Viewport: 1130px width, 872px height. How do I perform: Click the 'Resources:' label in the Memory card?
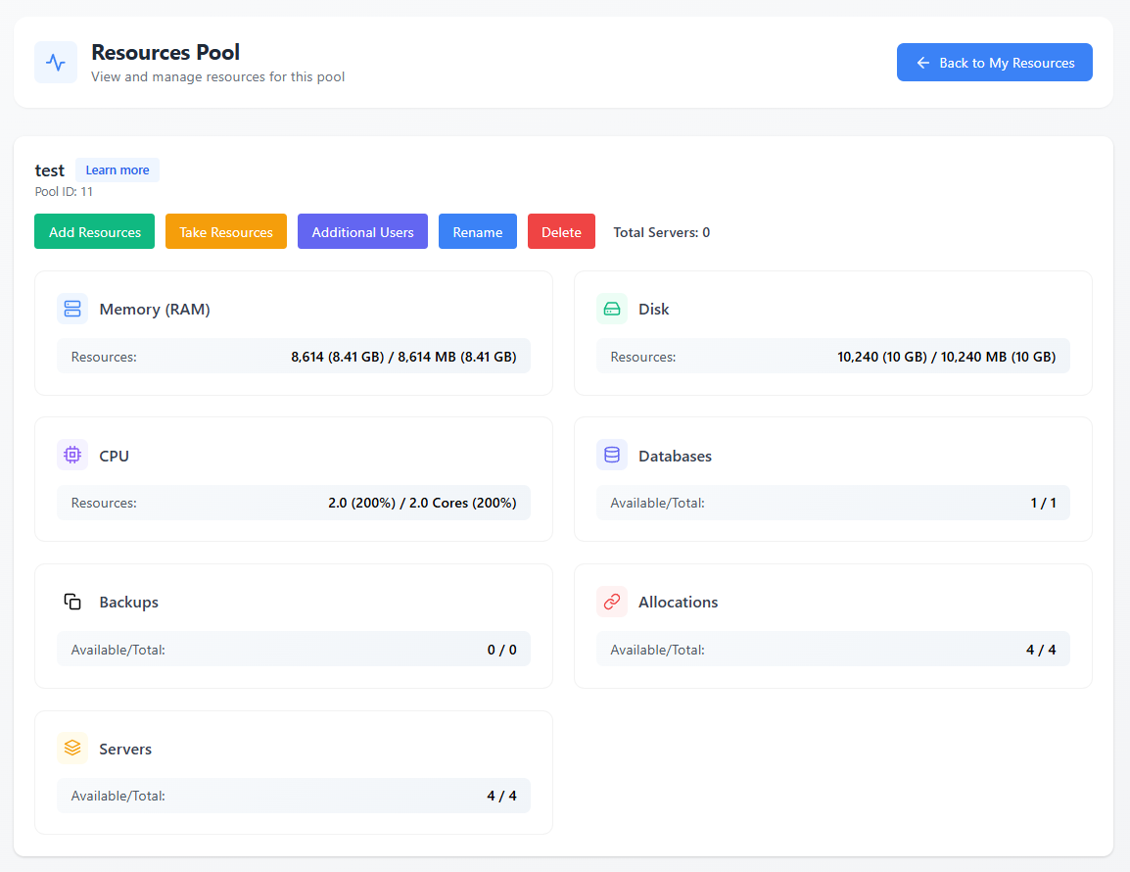pyautogui.click(x=104, y=357)
